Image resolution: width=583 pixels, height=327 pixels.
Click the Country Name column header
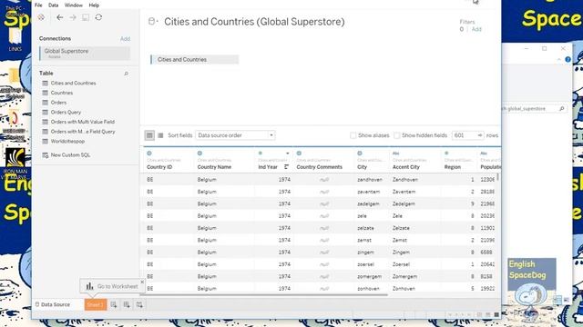(x=214, y=167)
